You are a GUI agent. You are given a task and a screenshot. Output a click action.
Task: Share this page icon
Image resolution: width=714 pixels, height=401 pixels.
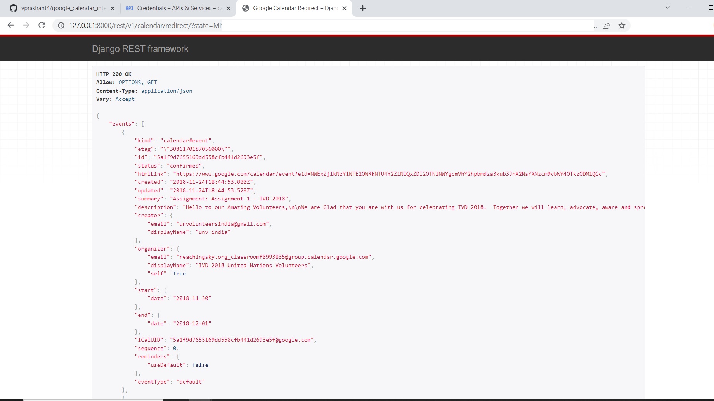[606, 26]
